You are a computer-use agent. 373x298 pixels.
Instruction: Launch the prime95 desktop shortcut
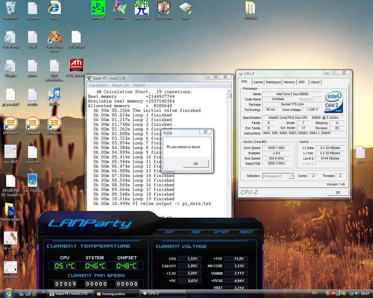coord(98,10)
